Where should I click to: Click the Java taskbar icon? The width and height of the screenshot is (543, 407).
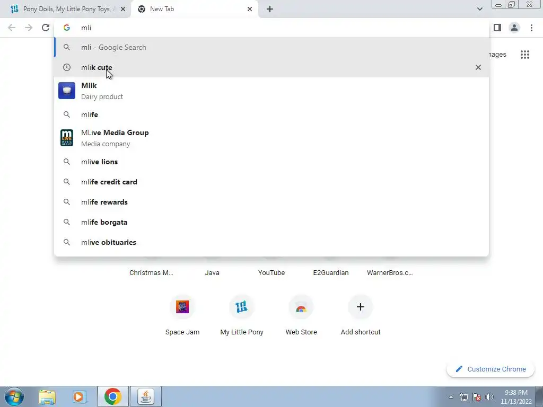click(146, 396)
